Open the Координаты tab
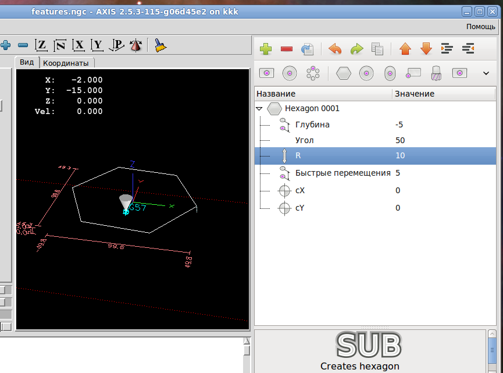Viewport: 503px width, 373px height. click(66, 63)
